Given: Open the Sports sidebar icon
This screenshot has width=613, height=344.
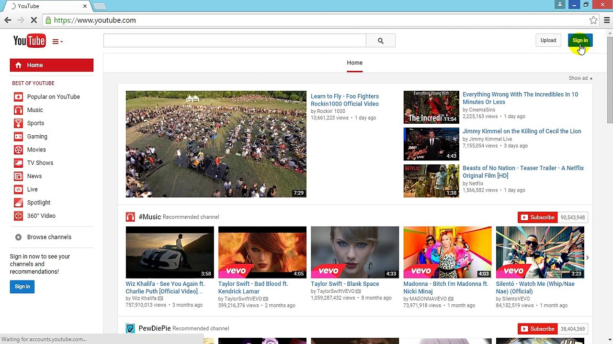Looking at the screenshot, I should click(x=18, y=123).
